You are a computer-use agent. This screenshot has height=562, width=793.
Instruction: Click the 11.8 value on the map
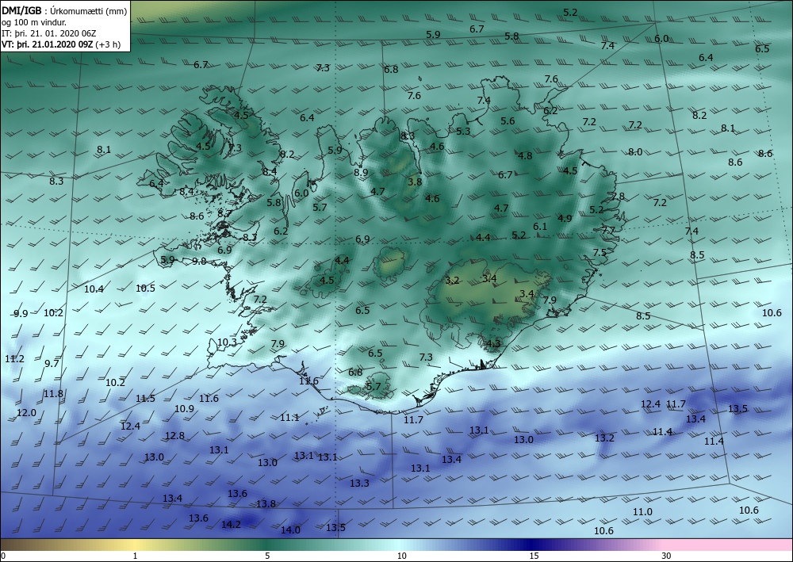click(x=53, y=394)
